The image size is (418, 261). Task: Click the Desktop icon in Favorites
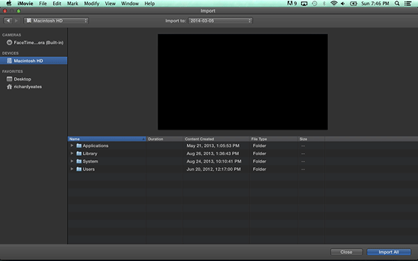9,79
